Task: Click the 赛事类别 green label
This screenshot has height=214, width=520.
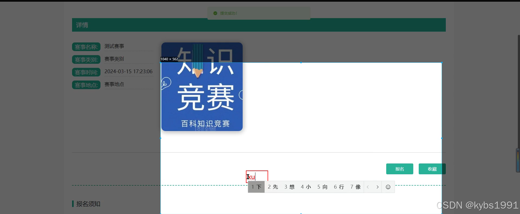Action: [86, 59]
